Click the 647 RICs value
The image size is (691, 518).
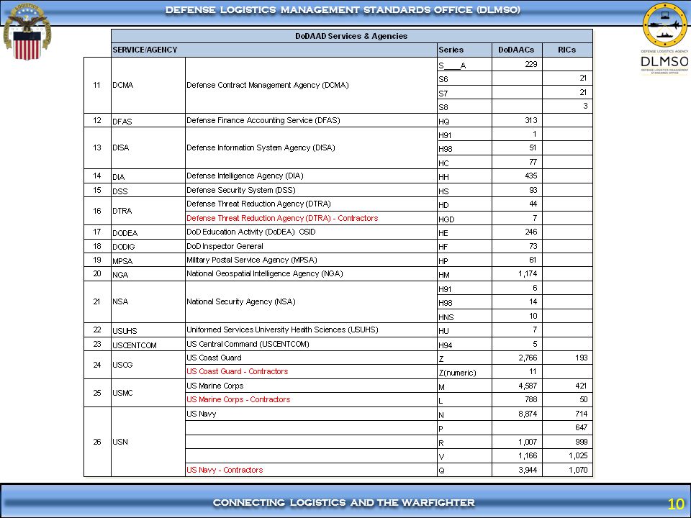pos(582,427)
